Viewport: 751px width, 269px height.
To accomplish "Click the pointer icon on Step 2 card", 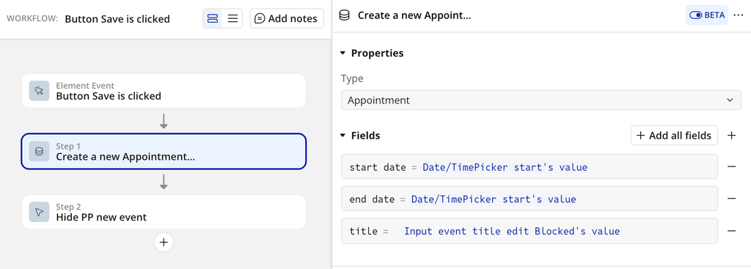I will click(40, 212).
